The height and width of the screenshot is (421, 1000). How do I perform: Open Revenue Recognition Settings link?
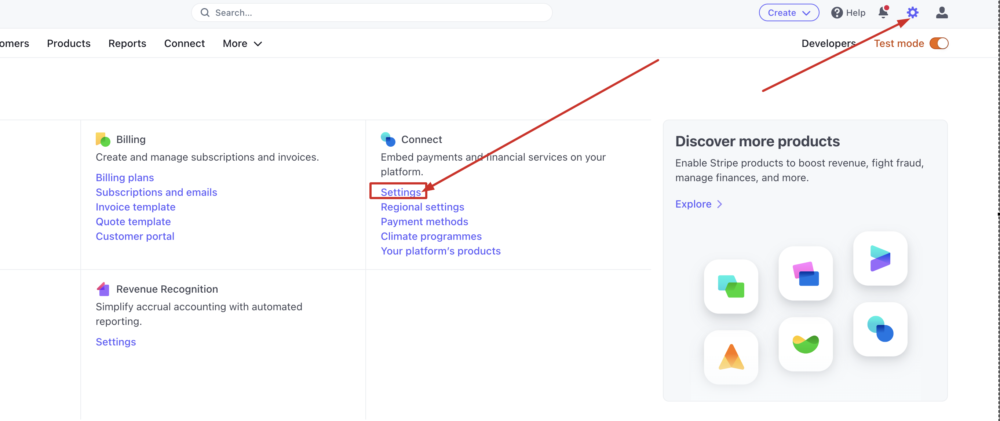click(x=116, y=342)
